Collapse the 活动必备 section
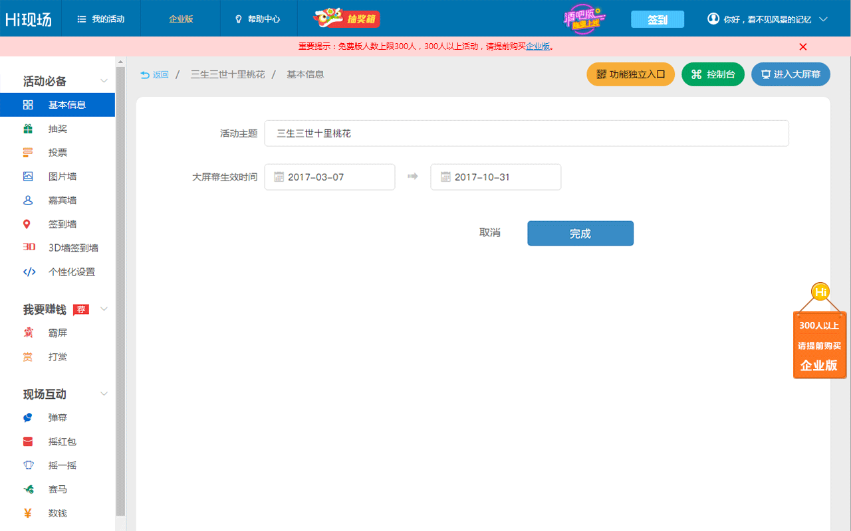Screen dimensions: 851x531 [104, 81]
